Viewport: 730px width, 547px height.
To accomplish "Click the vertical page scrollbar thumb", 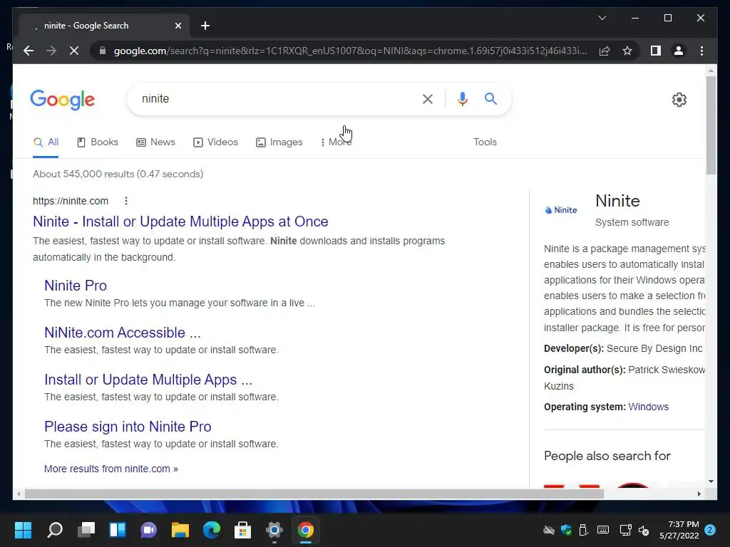I will (711, 125).
